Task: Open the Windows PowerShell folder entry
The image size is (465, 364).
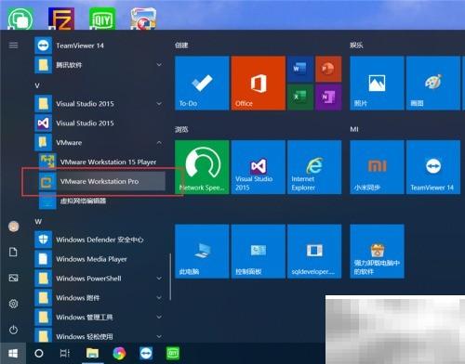Action: (100, 279)
